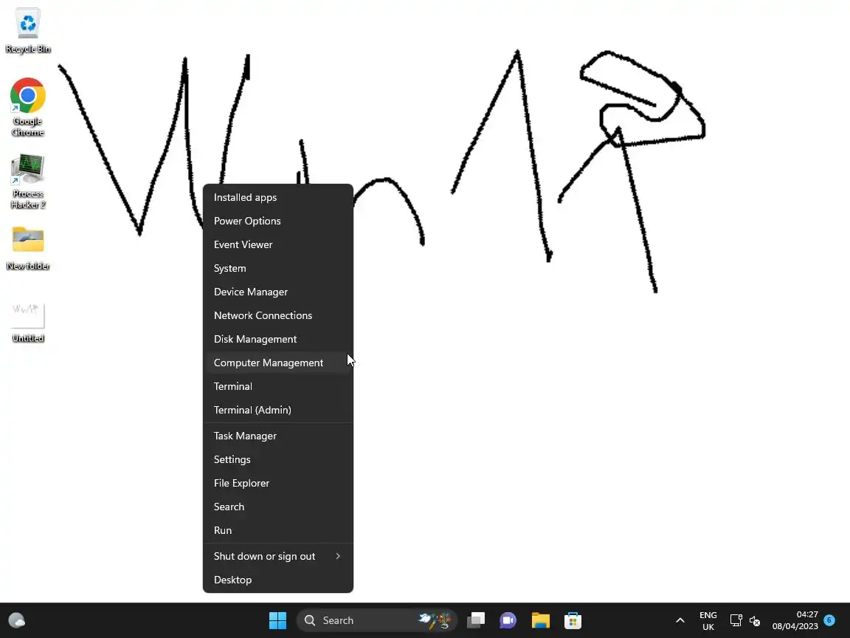Open the Chat (Teams) taskbar icon

click(x=508, y=620)
